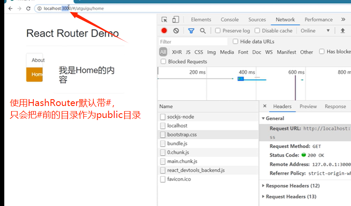The height and width of the screenshot is (206, 351).
Task: Collapse the General section
Action: click(264, 118)
